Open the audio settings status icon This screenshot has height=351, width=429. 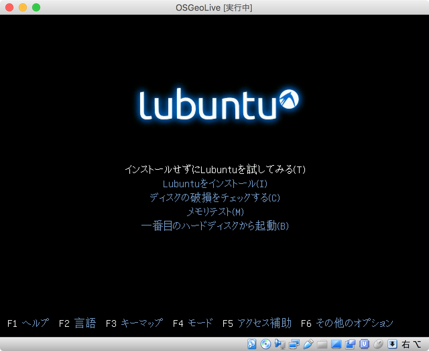(280, 344)
